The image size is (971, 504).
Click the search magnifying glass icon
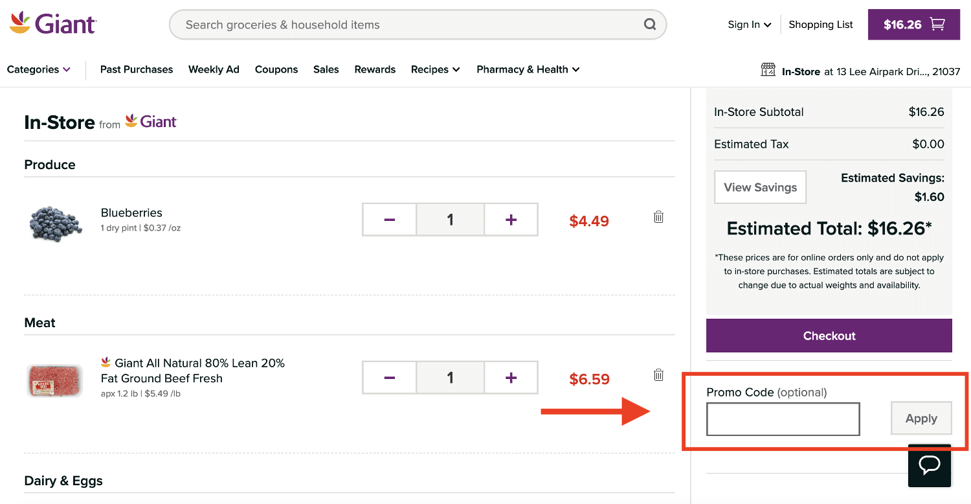click(x=650, y=24)
